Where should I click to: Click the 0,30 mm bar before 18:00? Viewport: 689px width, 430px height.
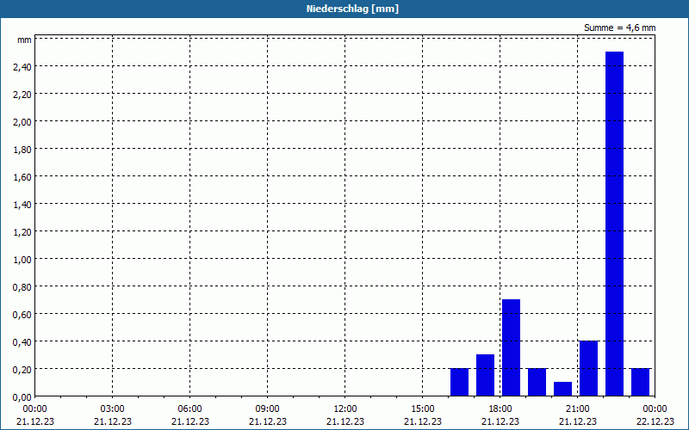click(485, 375)
